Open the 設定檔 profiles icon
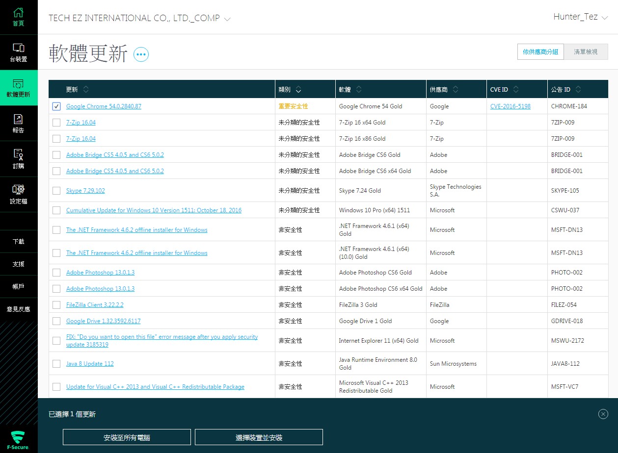This screenshot has height=453, width=618. [18, 190]
